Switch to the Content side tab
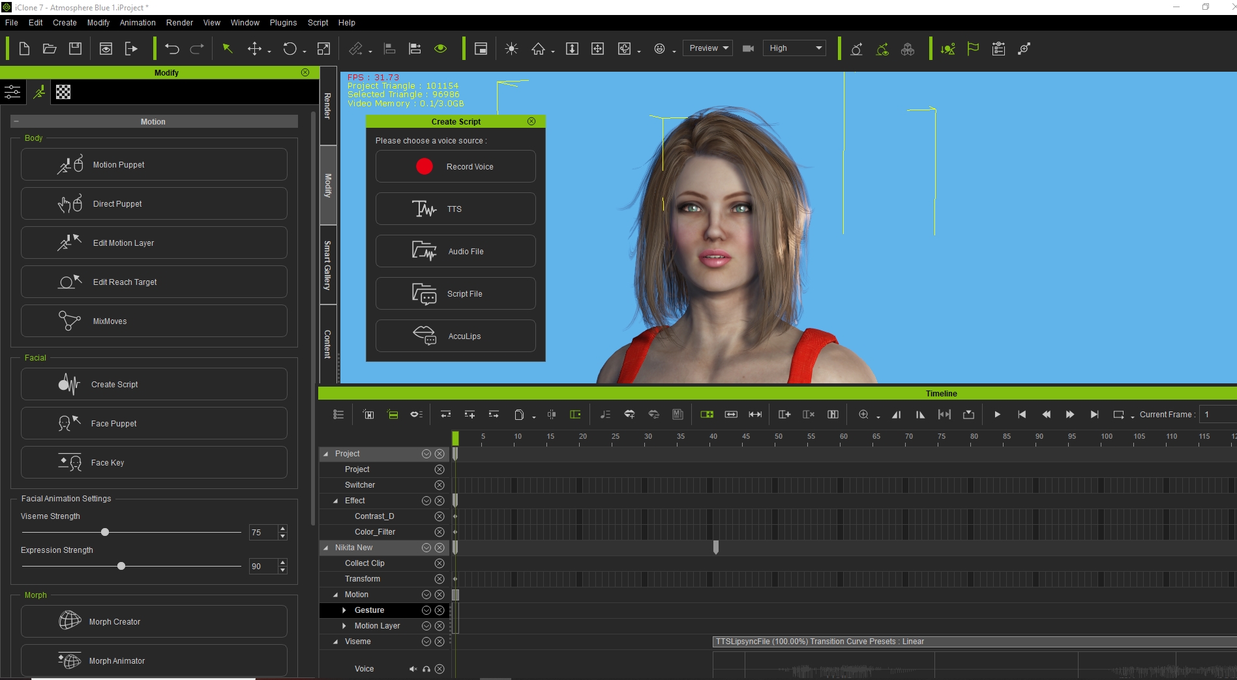 click(x=328, y=344)
